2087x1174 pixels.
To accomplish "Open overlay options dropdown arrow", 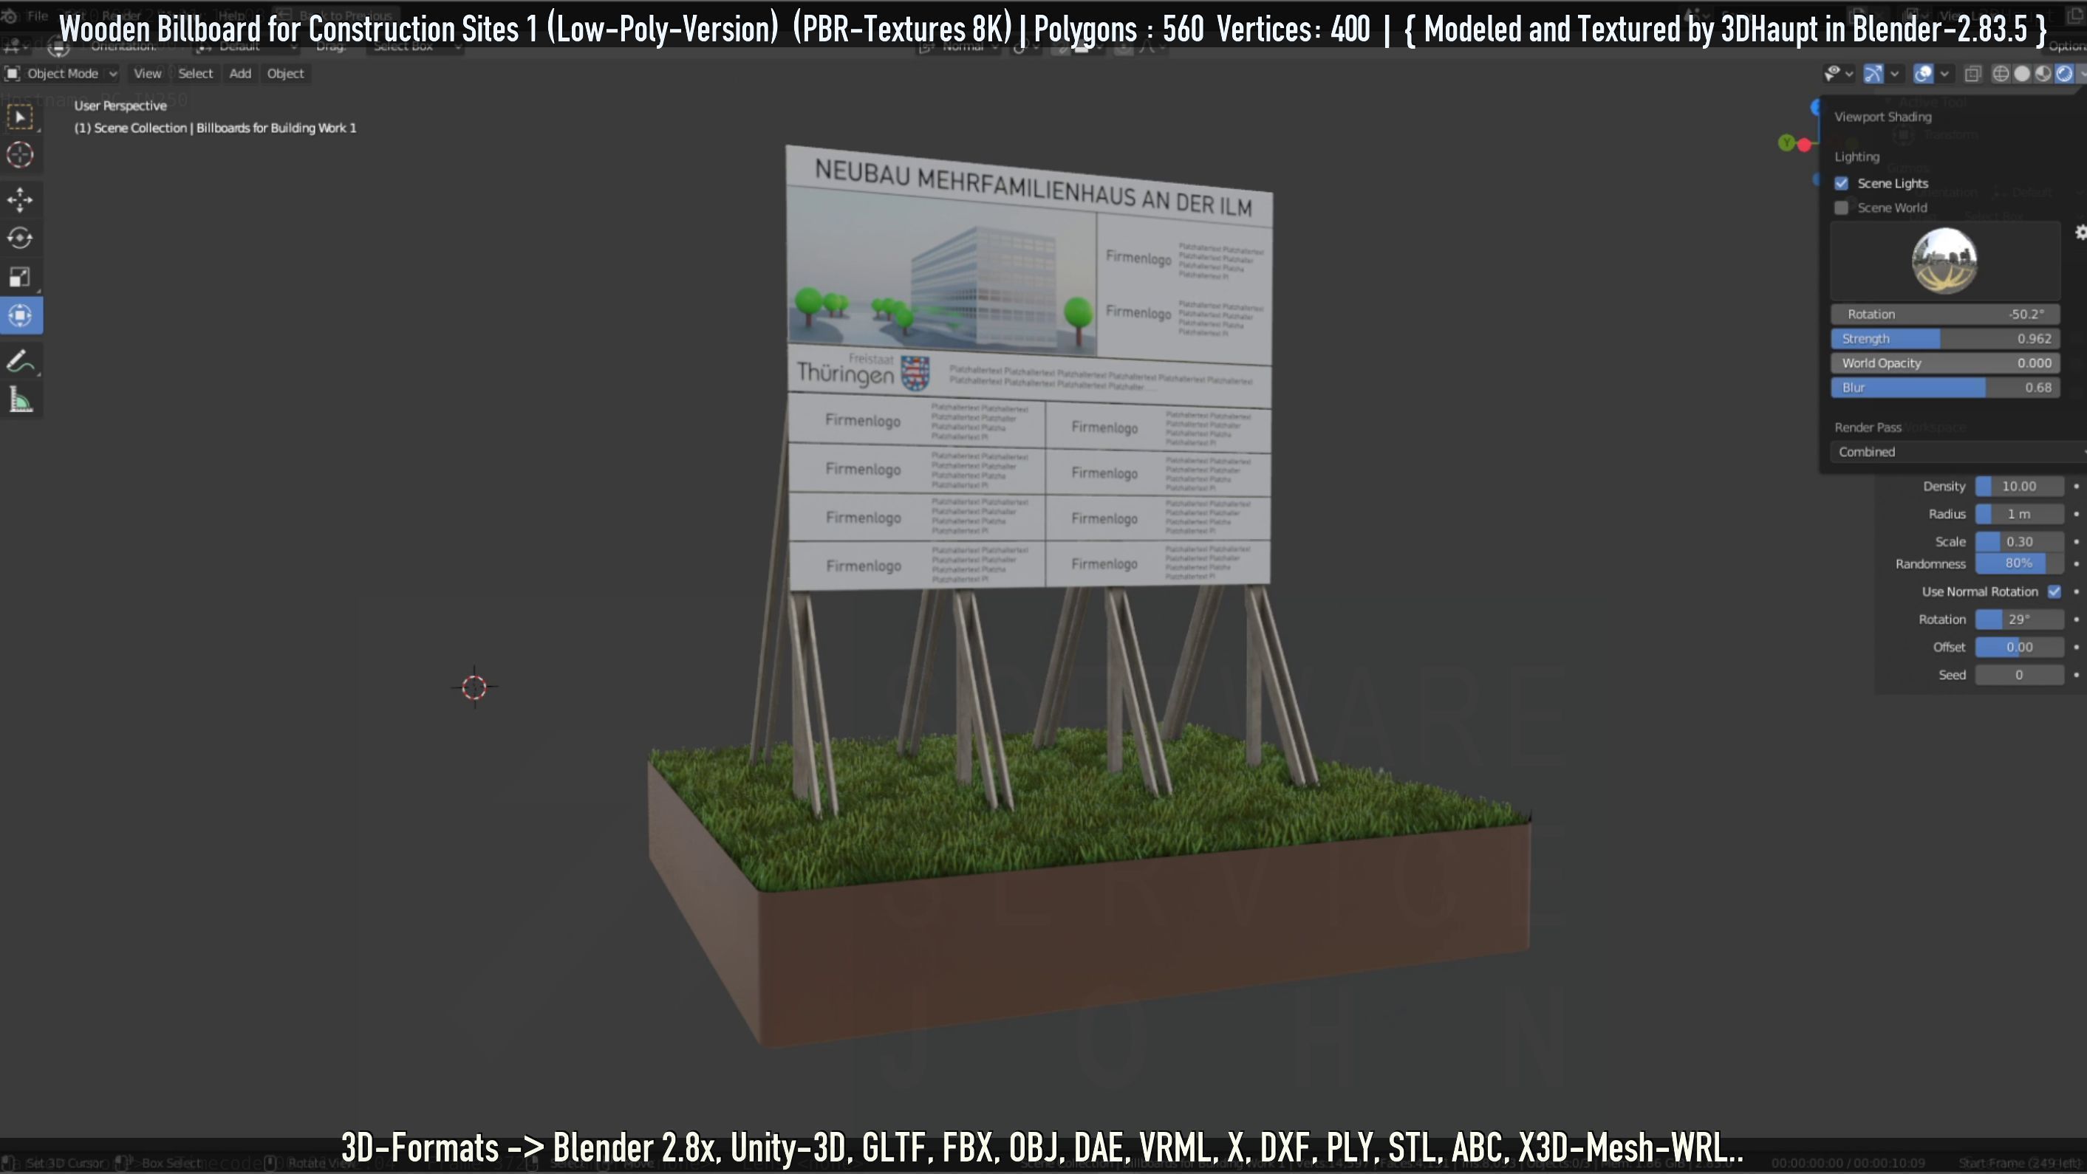I will coord(1944,74).
